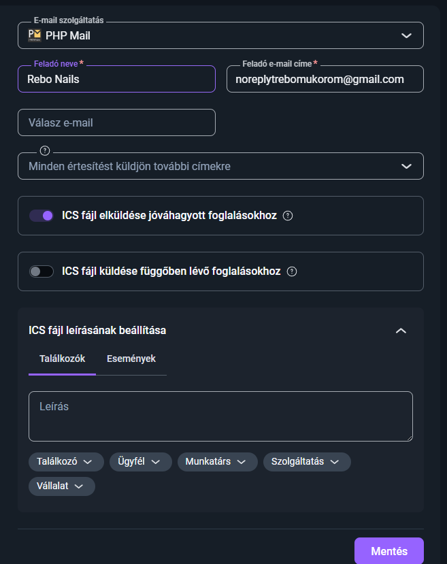Open the Munkatárs placeholder dropdown
This screenshot has width=447, height=564.
click(x=217, y=462)
